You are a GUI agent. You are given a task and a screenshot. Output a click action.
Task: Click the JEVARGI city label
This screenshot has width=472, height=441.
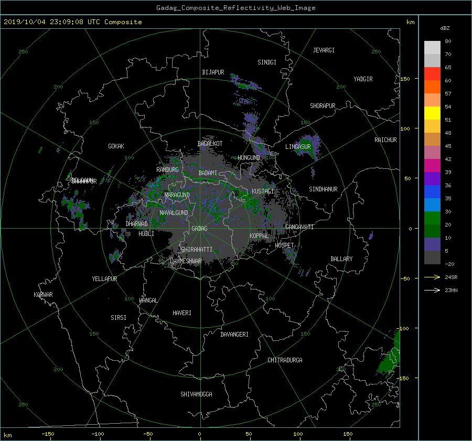(324, 50)
